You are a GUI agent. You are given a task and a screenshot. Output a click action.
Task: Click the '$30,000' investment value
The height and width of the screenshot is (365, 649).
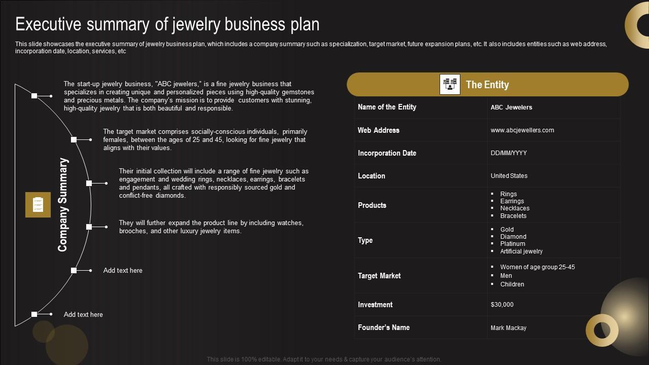pos(502,305)
